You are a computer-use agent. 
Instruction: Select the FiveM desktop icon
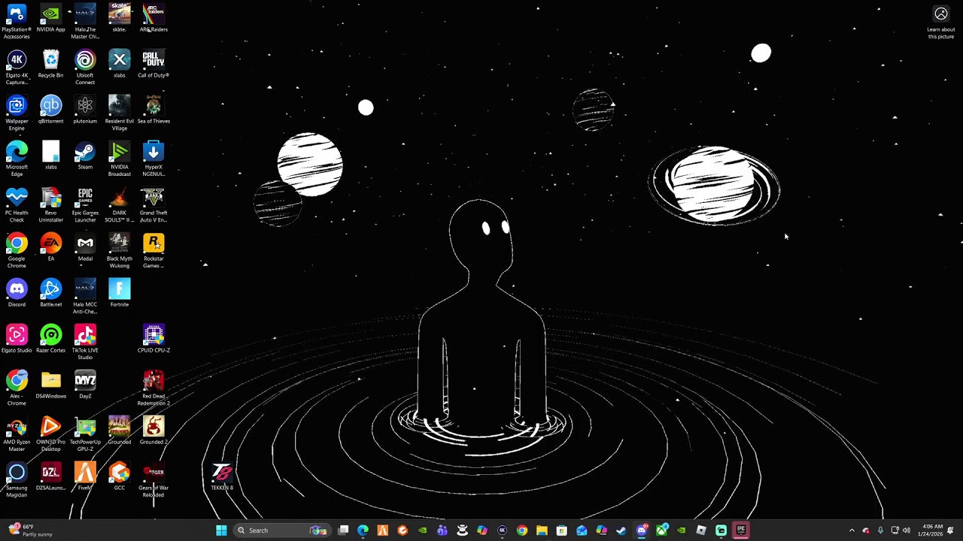pos(85,477)
